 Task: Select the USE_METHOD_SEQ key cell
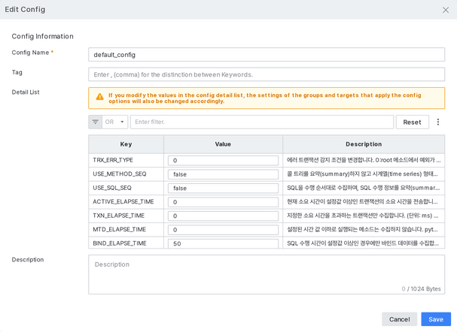(126, 174)
